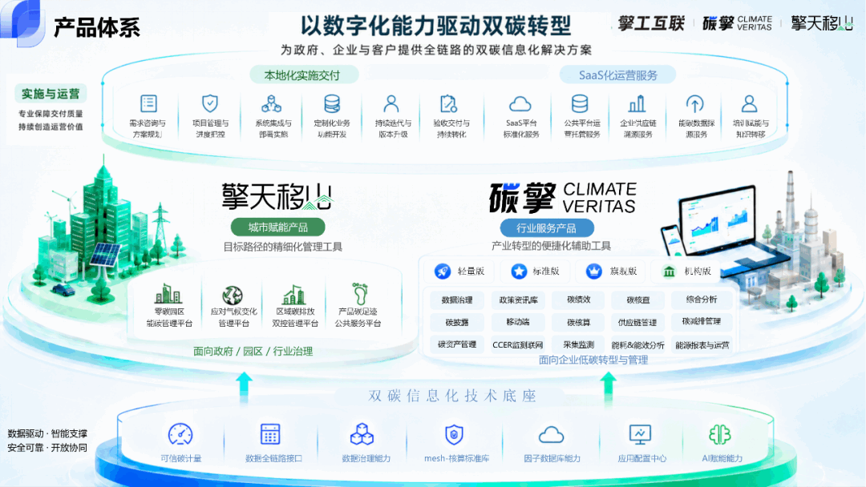This screenshot has height=487, width=866.
Task: Click the 产品碳足迹 footprint icon
Action: click(x=359, y=293)
